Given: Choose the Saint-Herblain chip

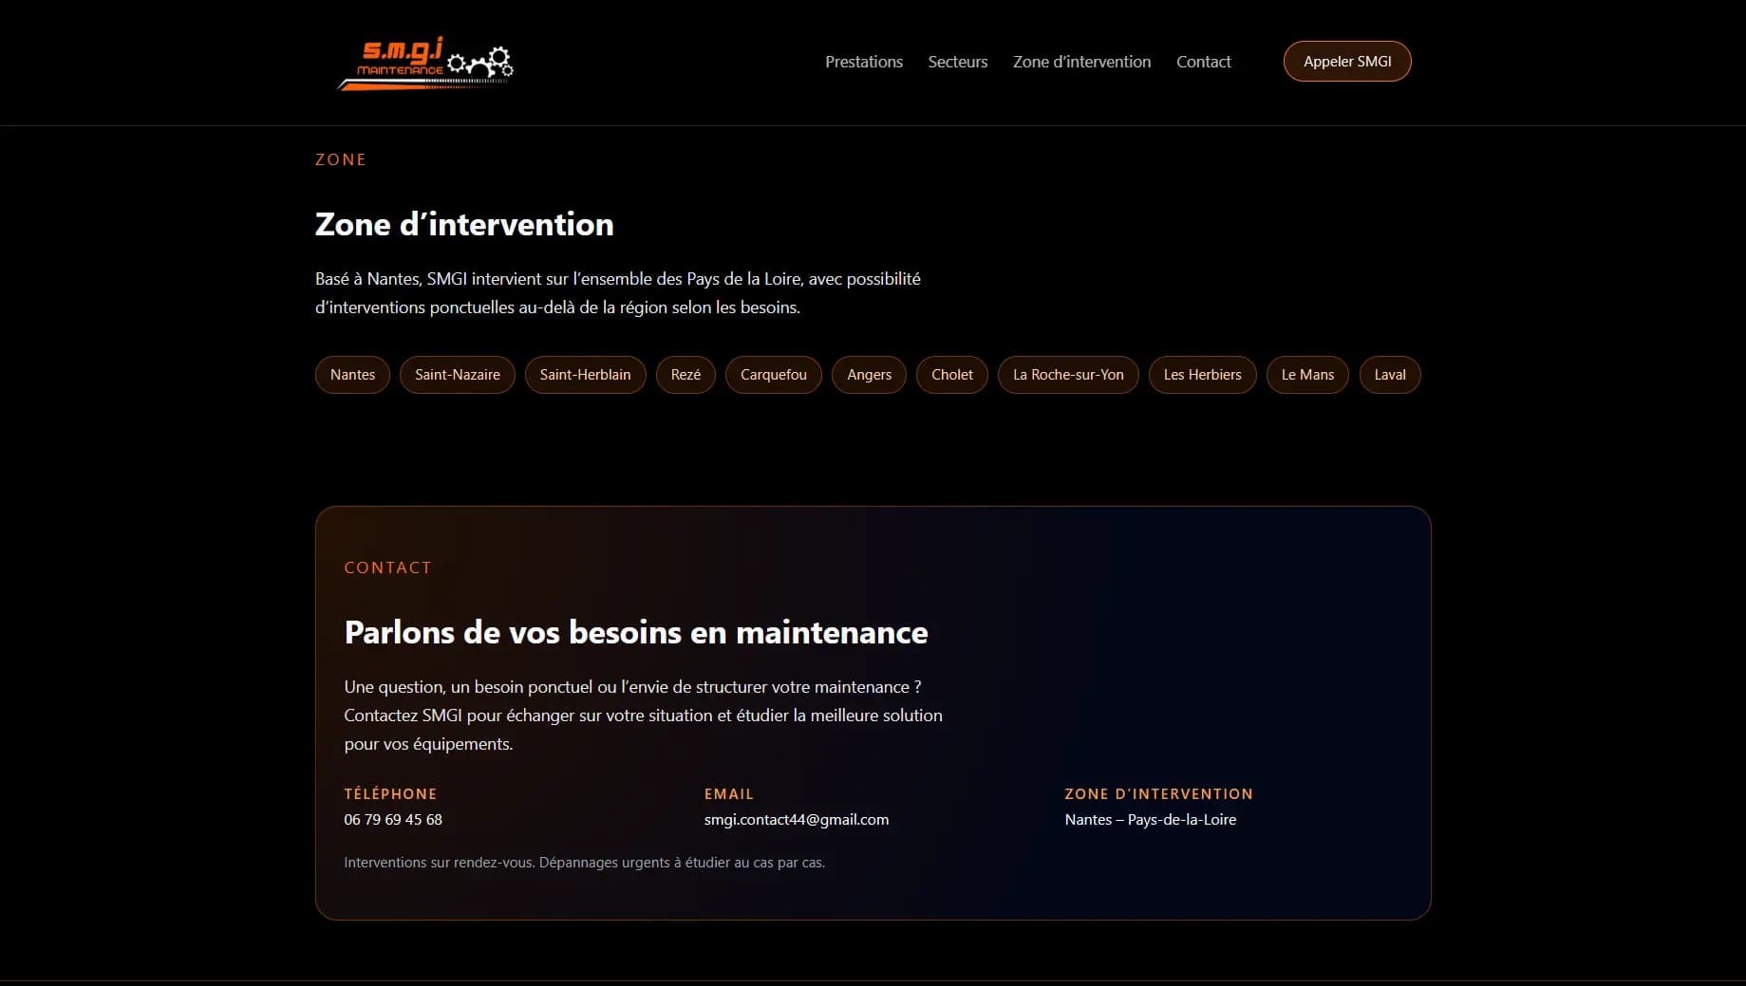Looking at the screenshot, I should click(x=585, y=375).
